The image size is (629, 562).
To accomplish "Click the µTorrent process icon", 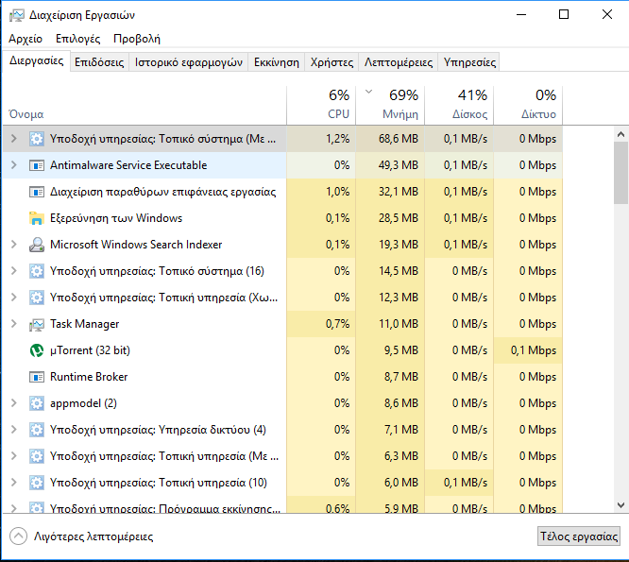I will tap(37, 350).
